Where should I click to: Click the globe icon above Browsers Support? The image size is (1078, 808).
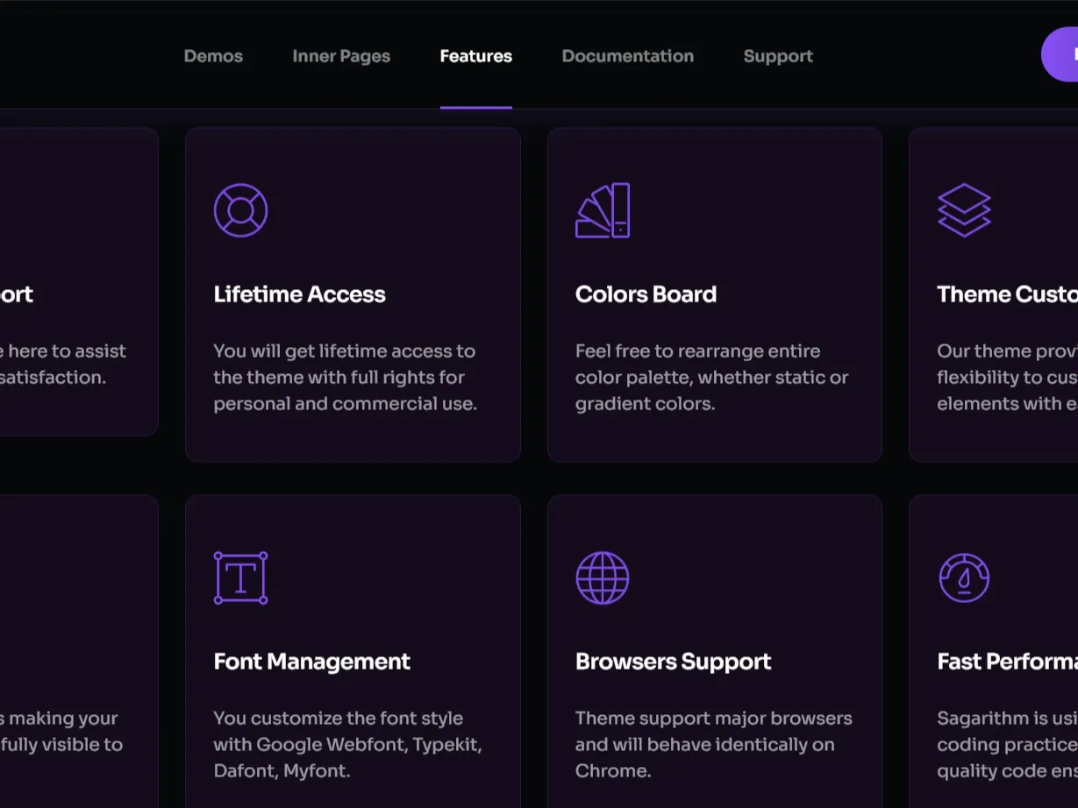[x=603, y=578]
